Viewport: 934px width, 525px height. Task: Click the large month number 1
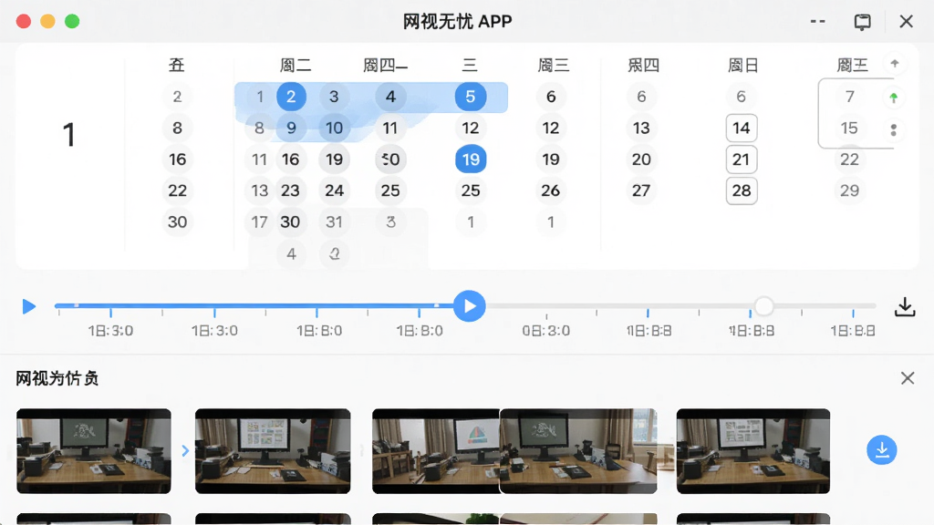[69, 135]
